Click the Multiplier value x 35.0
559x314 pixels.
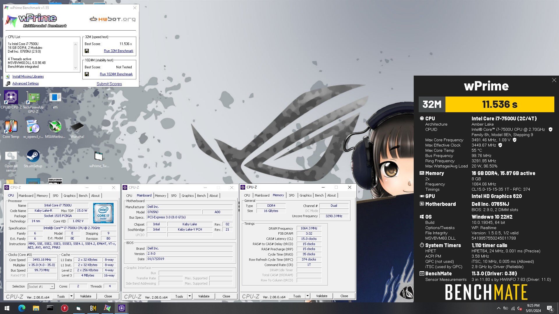coord(42,265)
